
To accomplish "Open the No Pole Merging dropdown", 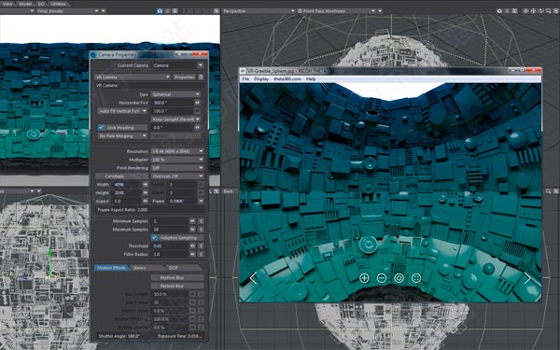I will tap(122, 135).
